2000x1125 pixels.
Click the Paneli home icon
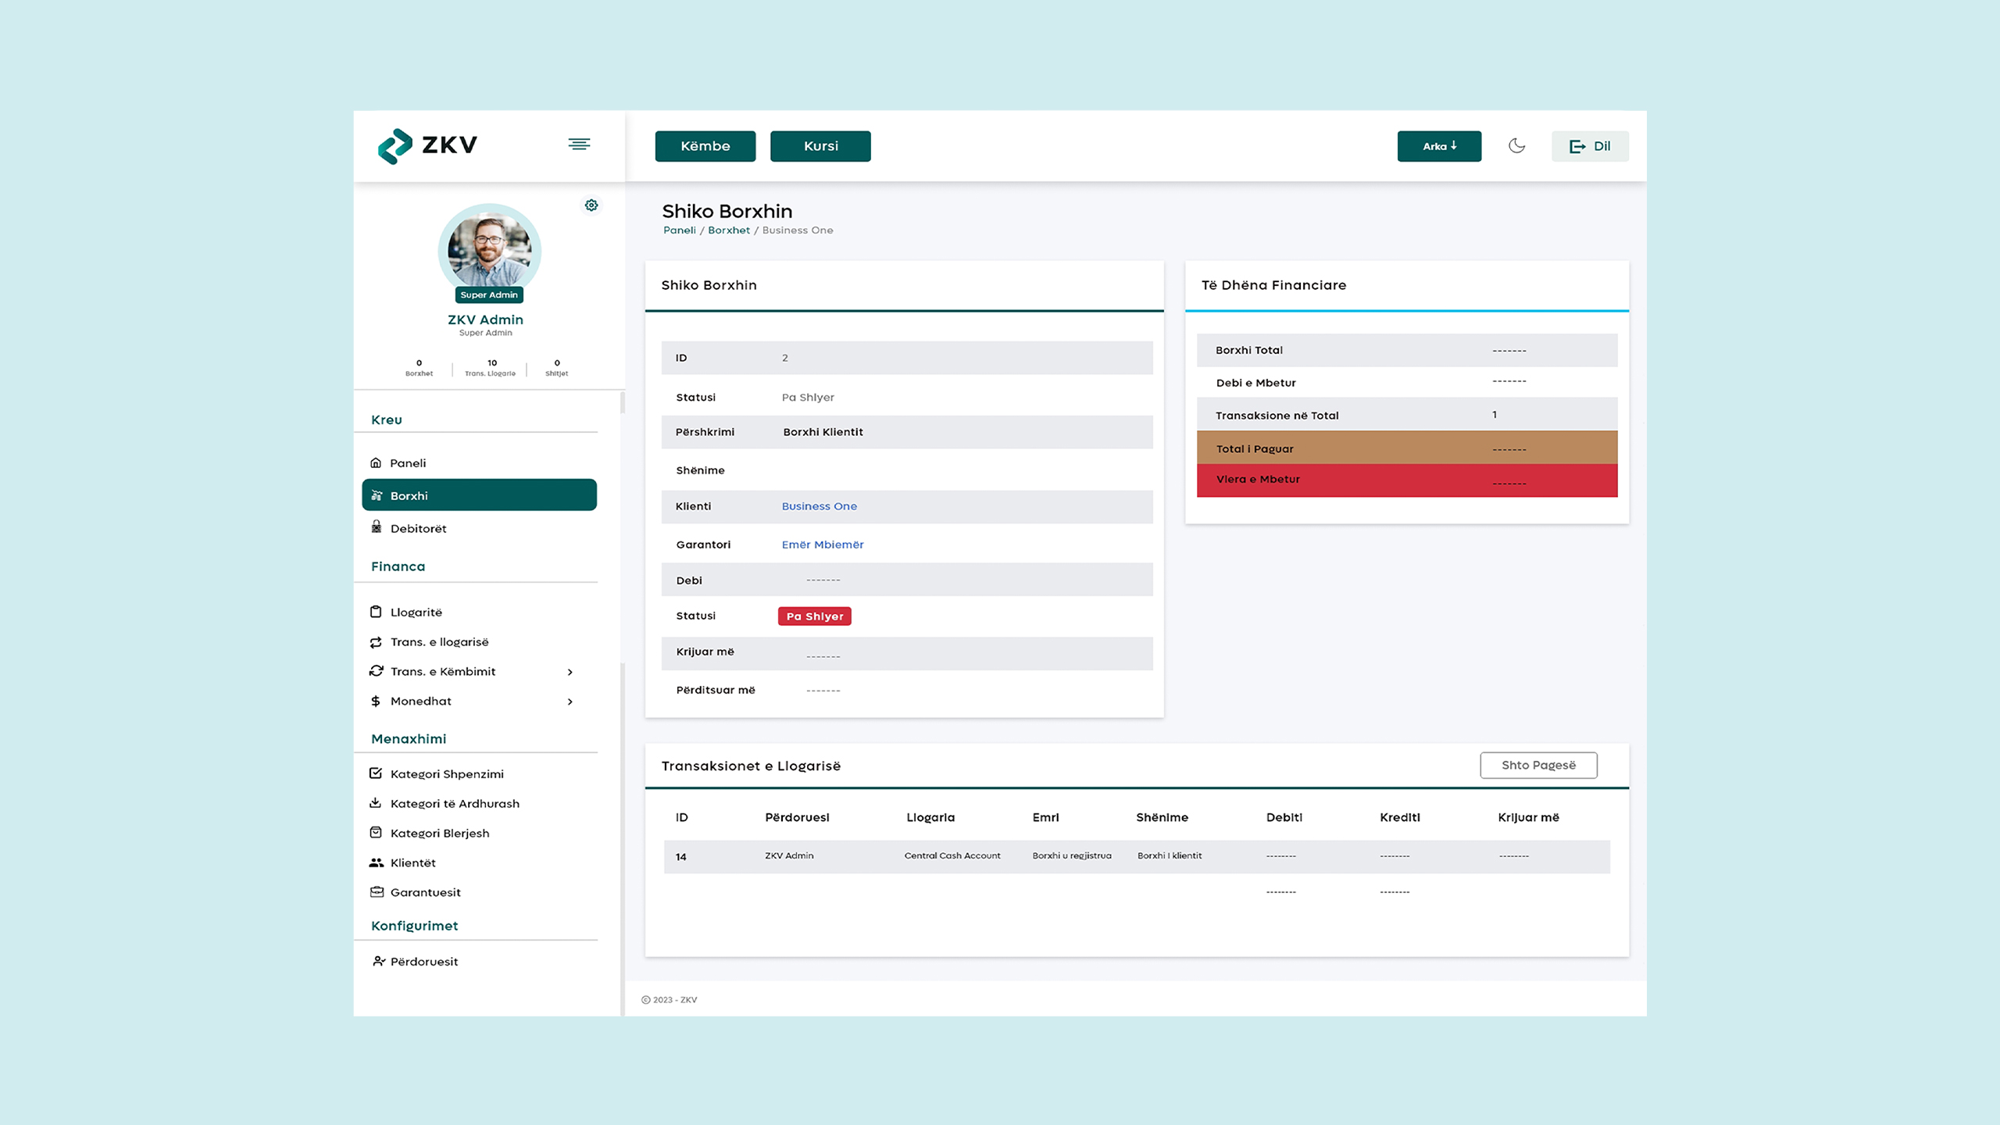click(376, 462)
